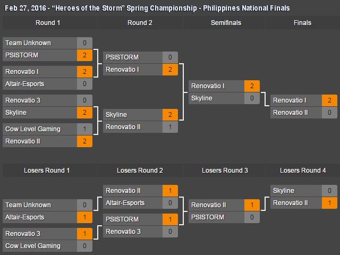This screenshot has width=340, height=255.
Task: Click Cow Level Gaming's gray score in Round 1
Action: click(x=85, y=129)
